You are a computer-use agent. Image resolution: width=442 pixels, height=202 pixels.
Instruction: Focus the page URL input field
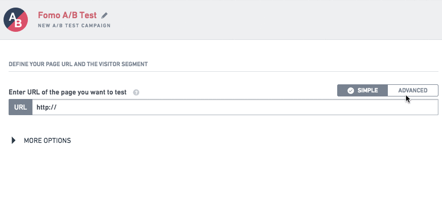(x=235, y=107)
